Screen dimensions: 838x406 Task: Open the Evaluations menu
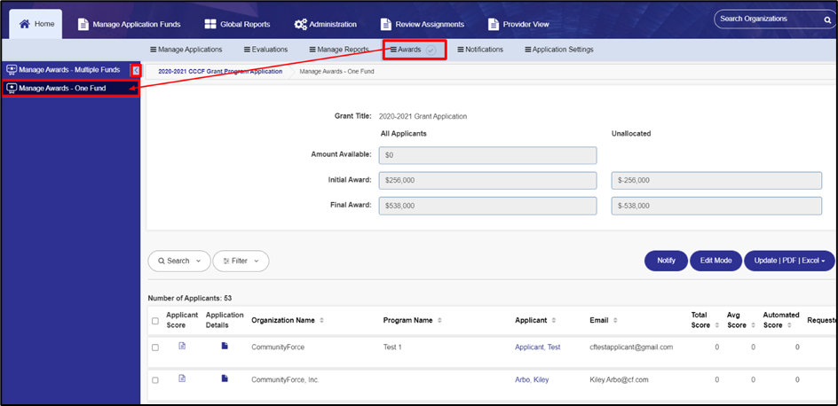point(265,50)
